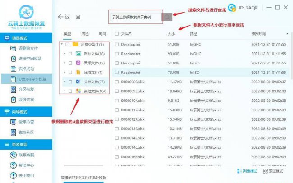Tick the 图片文件(18) checkbox
This screenshot has width=293, height=183.
pyautogui.click(x=70, y=54)
